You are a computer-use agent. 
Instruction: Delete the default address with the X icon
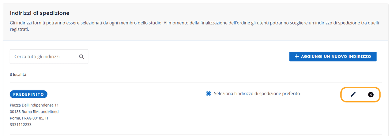point(371,94)
